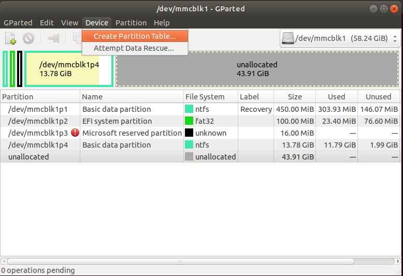The width and height of the screenshot is (403, 276).
Task: Click the 450.00 MiB size value
Action: pyautogui.click(x=295, y=109)
